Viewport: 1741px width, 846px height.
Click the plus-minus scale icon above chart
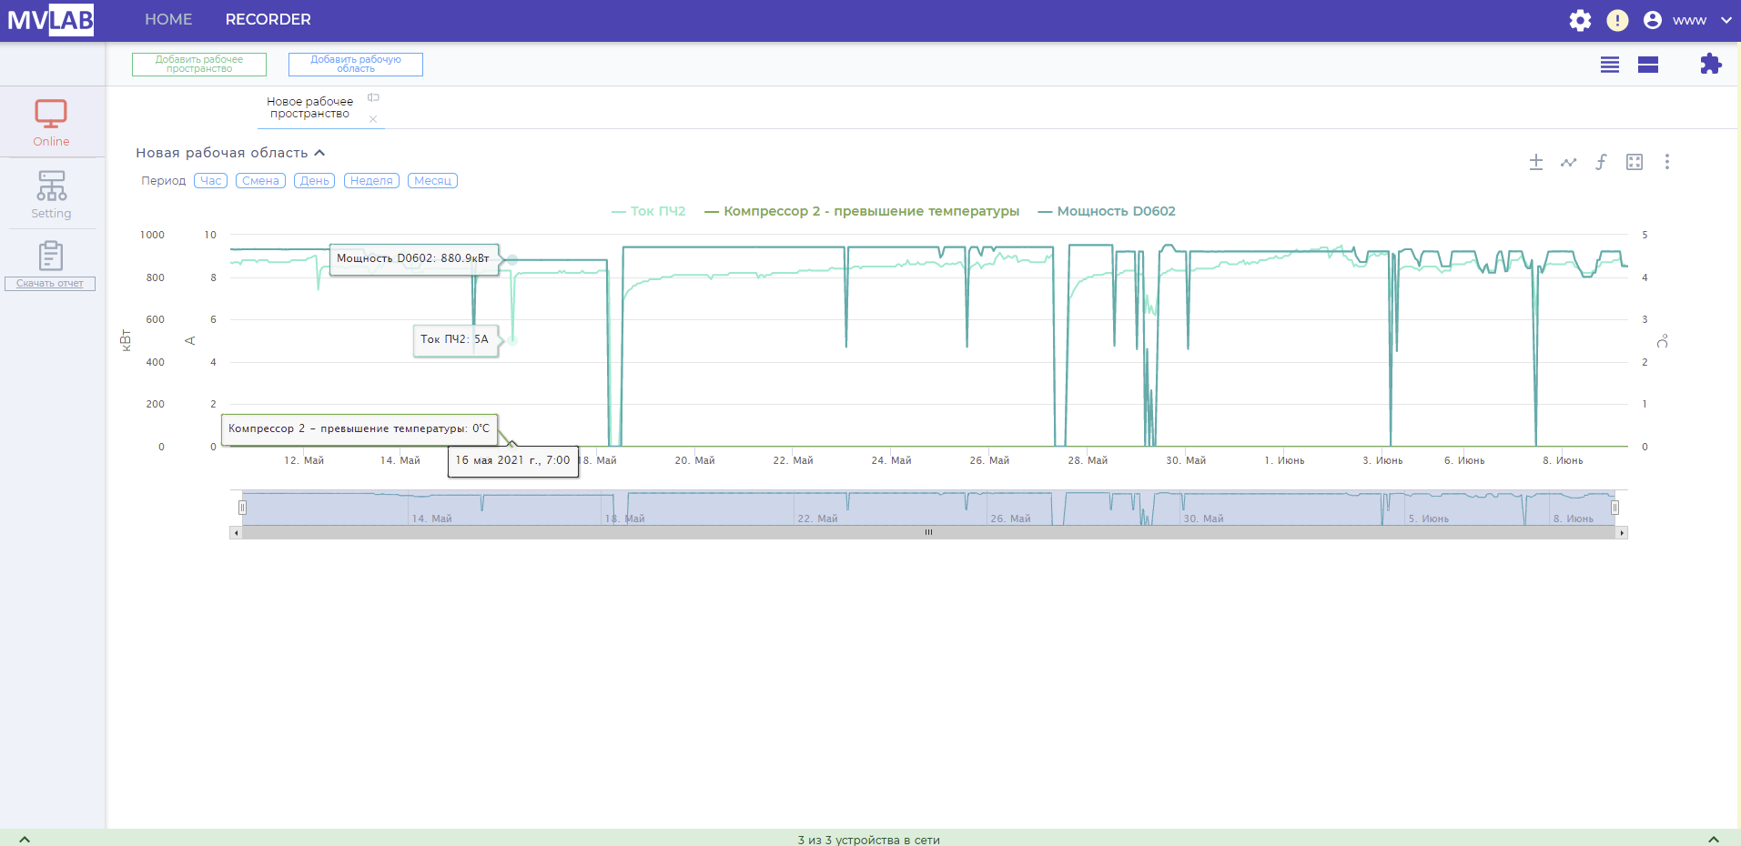coord(1536,162)
